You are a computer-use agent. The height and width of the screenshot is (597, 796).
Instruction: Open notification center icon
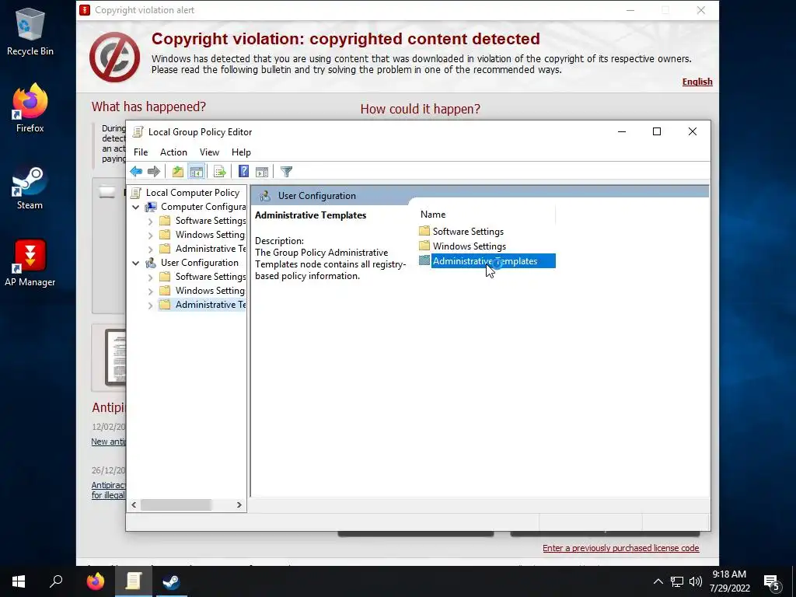point(772,583)
